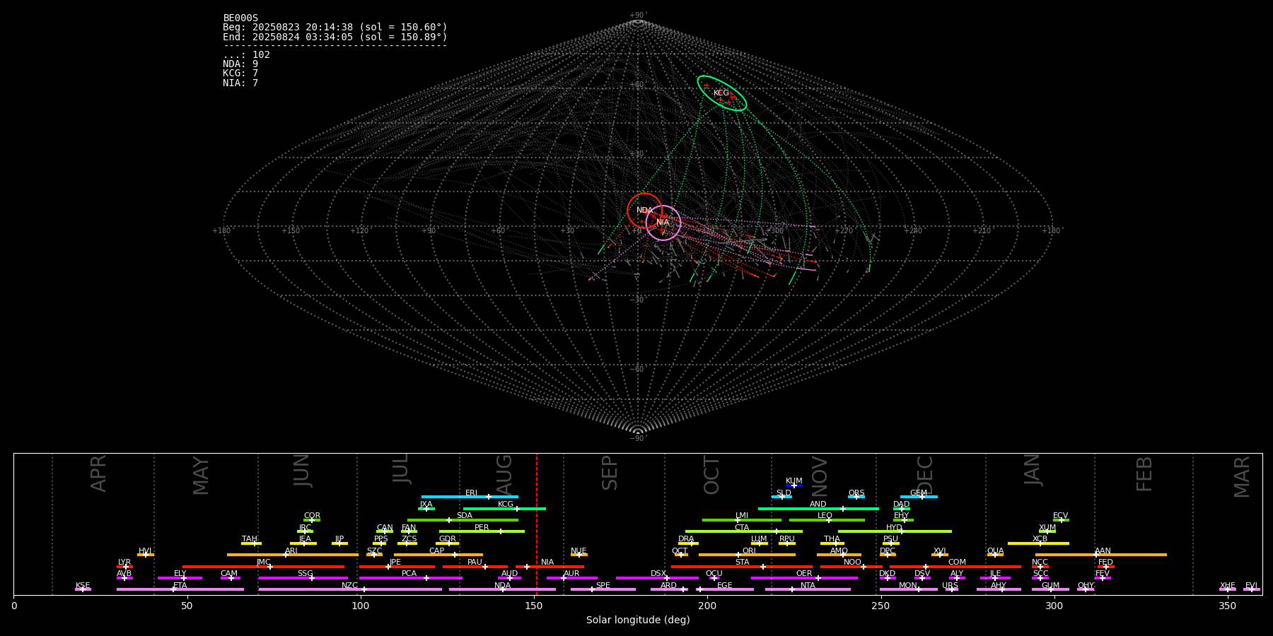Click the NDA label inside the red circle

pyautogui.click(x=644, y=211)
